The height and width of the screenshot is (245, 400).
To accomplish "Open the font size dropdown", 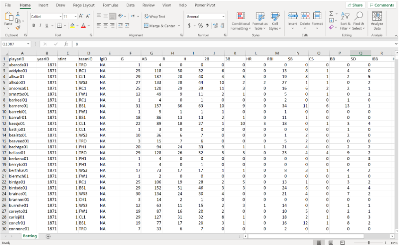I will [x=75, y=16].
